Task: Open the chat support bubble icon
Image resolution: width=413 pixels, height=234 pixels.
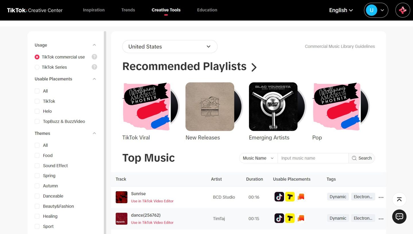Action: [x=399, y=216]
